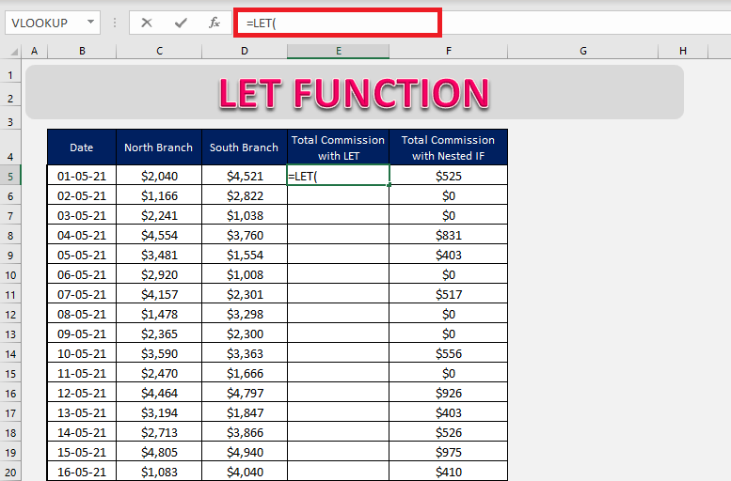Viewport: 731px width, 481px height.
Task: Click the formula bar options dots handle
Action: click(115, 23)
